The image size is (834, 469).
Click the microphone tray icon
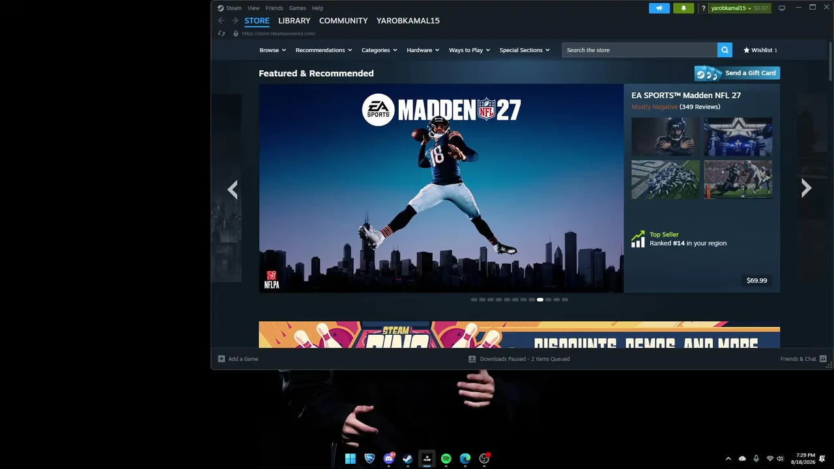click(756, 459)
